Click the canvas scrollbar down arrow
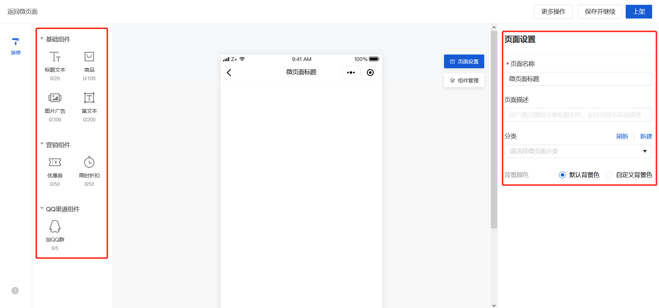Image resolution: width=659 pixels, height=308 pixels. tap(494, 305)
